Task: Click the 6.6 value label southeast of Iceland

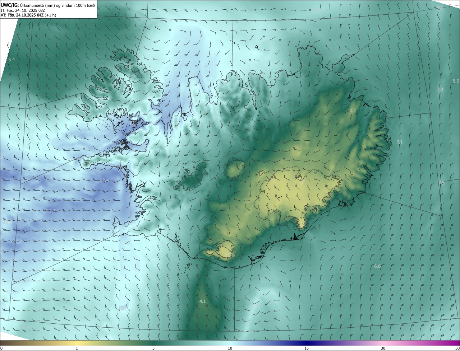Action: coord(377,266)
